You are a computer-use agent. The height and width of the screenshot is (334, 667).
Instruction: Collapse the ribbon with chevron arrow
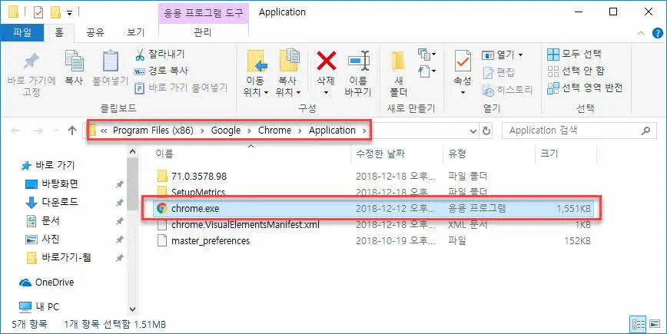[641, 33]
